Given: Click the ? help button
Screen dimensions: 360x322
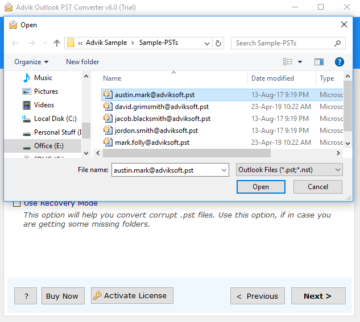Looking at the screenshot, I should click(26, 296).
